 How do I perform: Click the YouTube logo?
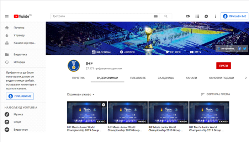(21, 16)
